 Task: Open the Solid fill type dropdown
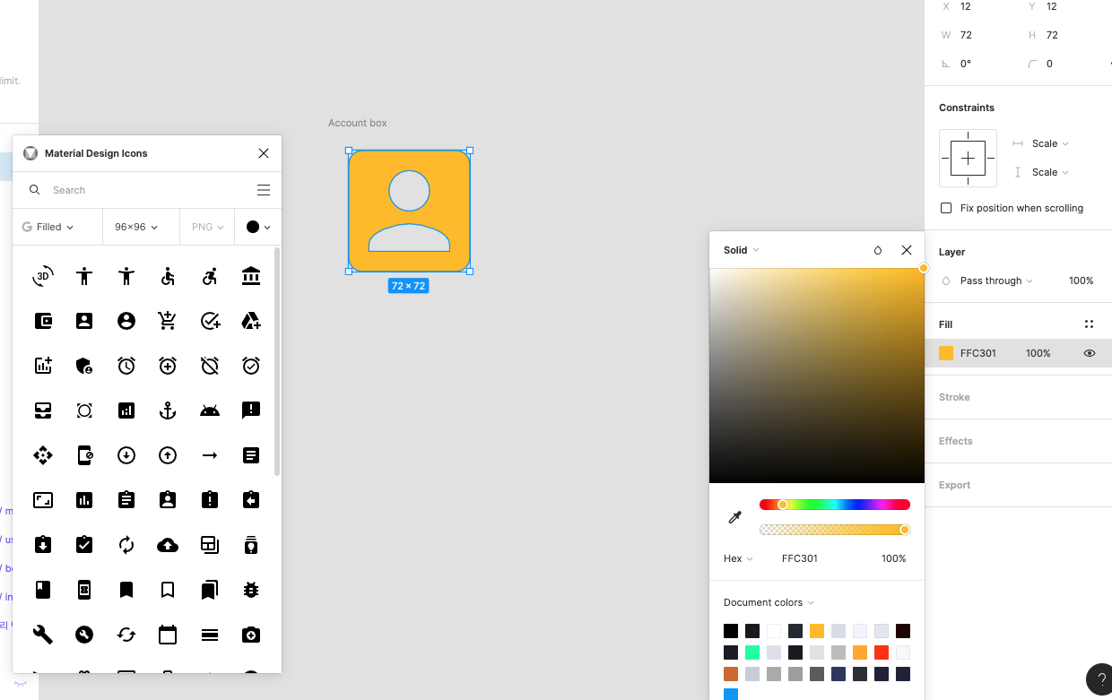[742, 250]
